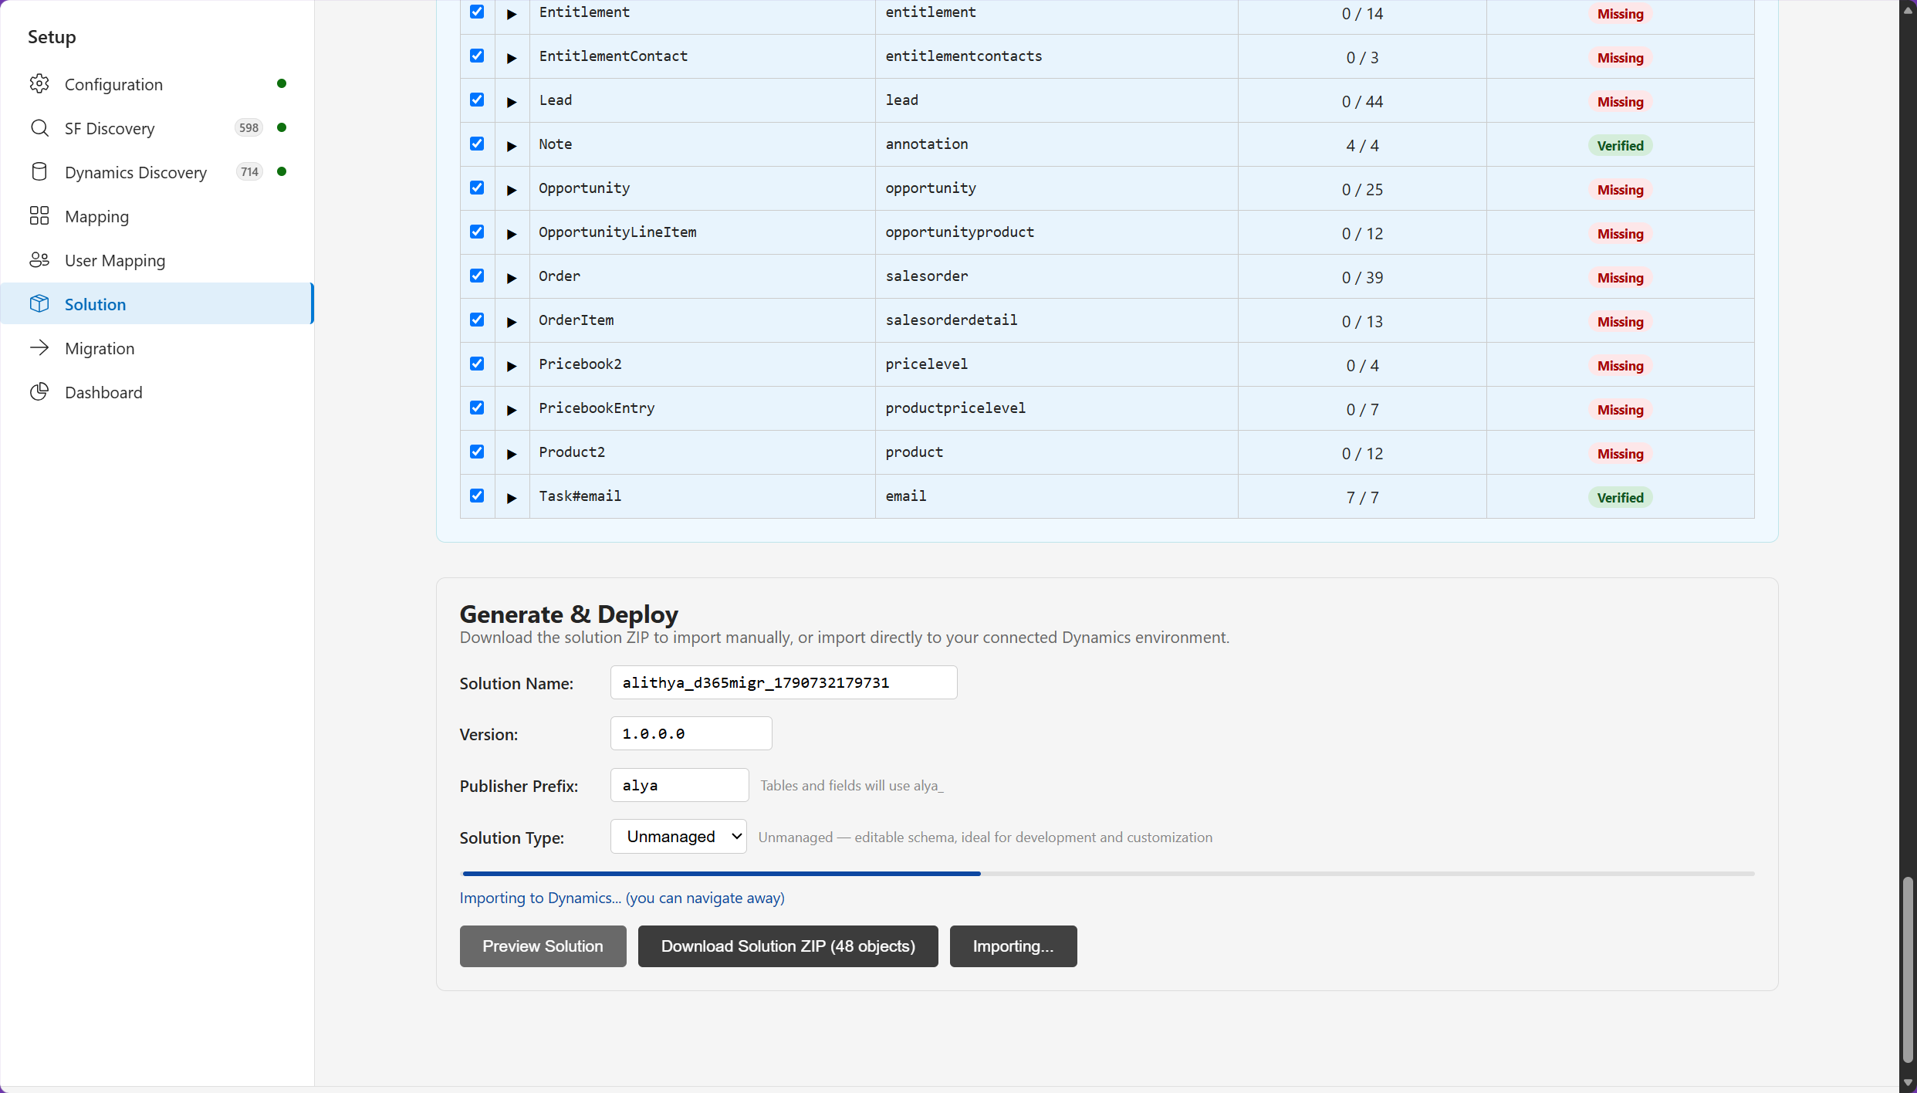Screen dimensions: 1917x1093
Task: Click the User Mapping people icon
Action: coord(39,259)
